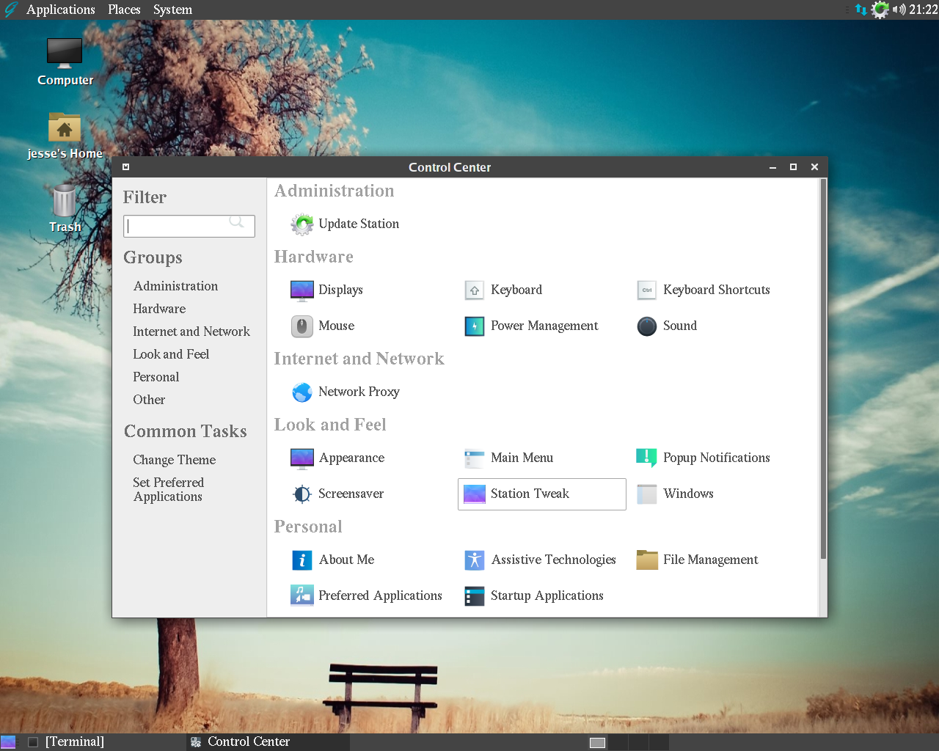Click Change Theme common task
Screen dimensions: 939x751
pos(175,460)
